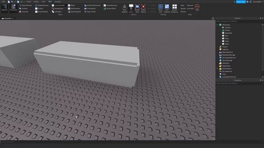Switch to the MODEL ribbon tab
The image size is (264, 148).
coord(36,2)
